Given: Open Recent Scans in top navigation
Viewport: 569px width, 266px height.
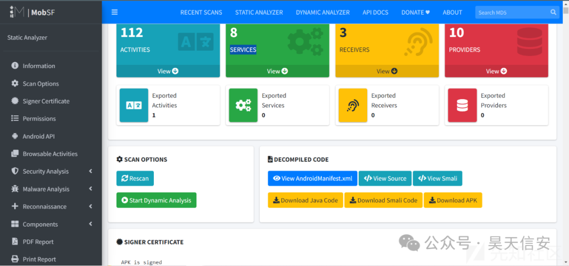Looking at the screenshot, I should pos(201,12).
